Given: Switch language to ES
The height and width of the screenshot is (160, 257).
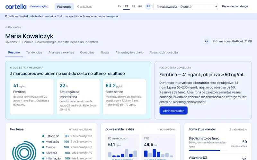Looking at the screenshot, I should tap(133, 6).
